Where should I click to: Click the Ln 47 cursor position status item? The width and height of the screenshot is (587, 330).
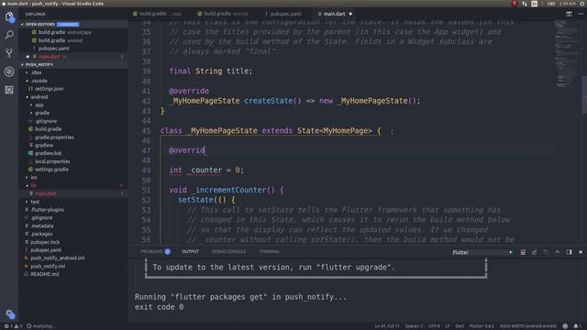pyautogui.click(x=387, y=326)
